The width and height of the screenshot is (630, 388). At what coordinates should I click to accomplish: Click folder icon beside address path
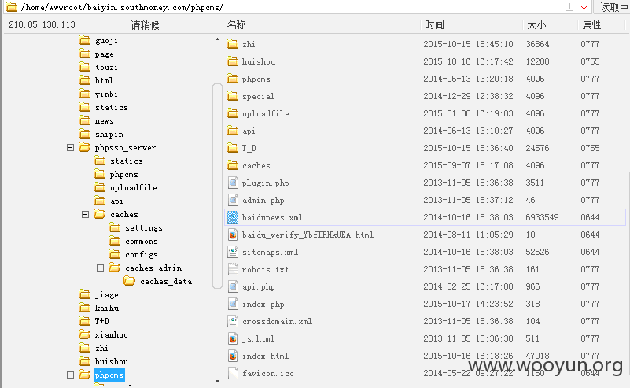11,7
